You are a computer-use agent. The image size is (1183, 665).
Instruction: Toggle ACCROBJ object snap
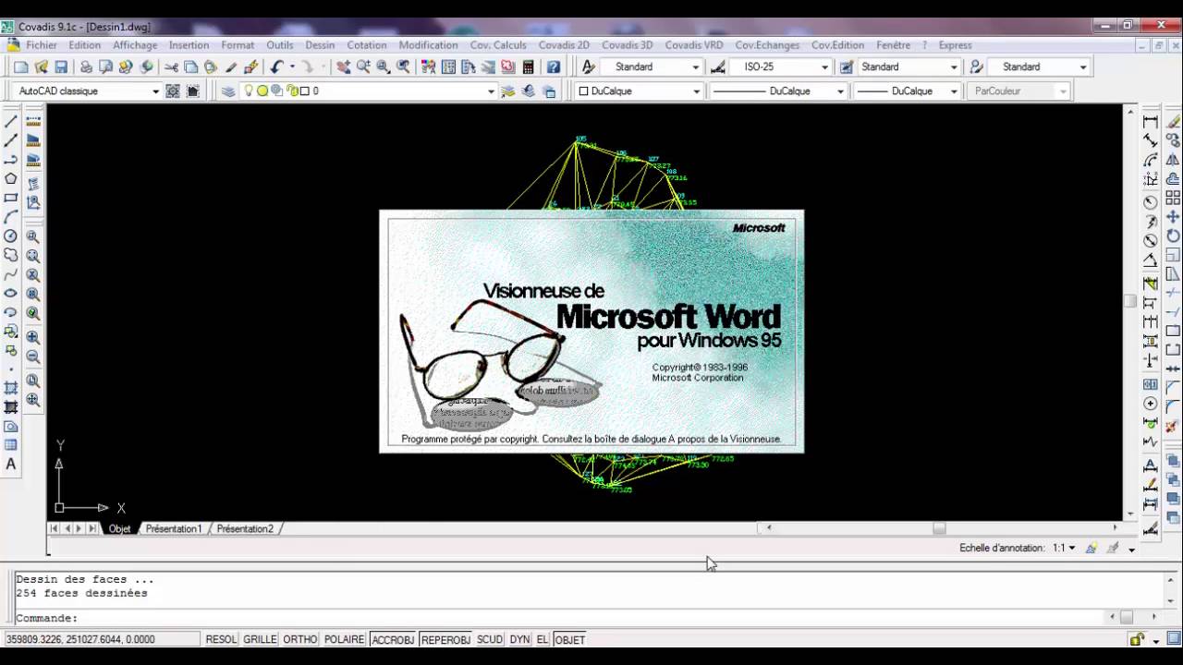tap(393, 639)
